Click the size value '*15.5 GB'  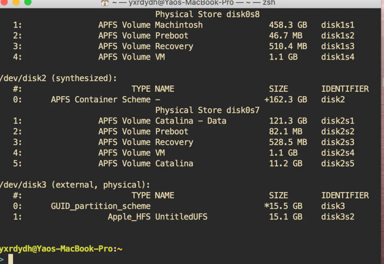point(283,206)
